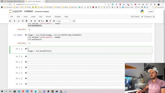Click into the cv2.rotate code cell In [146]
Viewport: 165px width, 93px height.
89,37
